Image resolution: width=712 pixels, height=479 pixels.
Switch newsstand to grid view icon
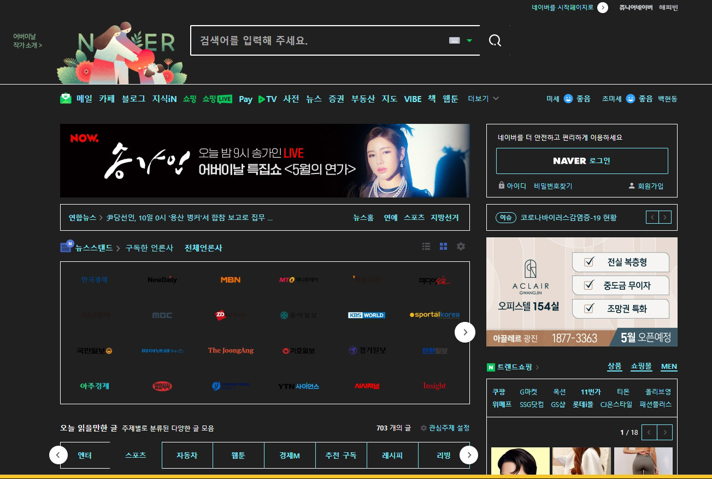443,247
